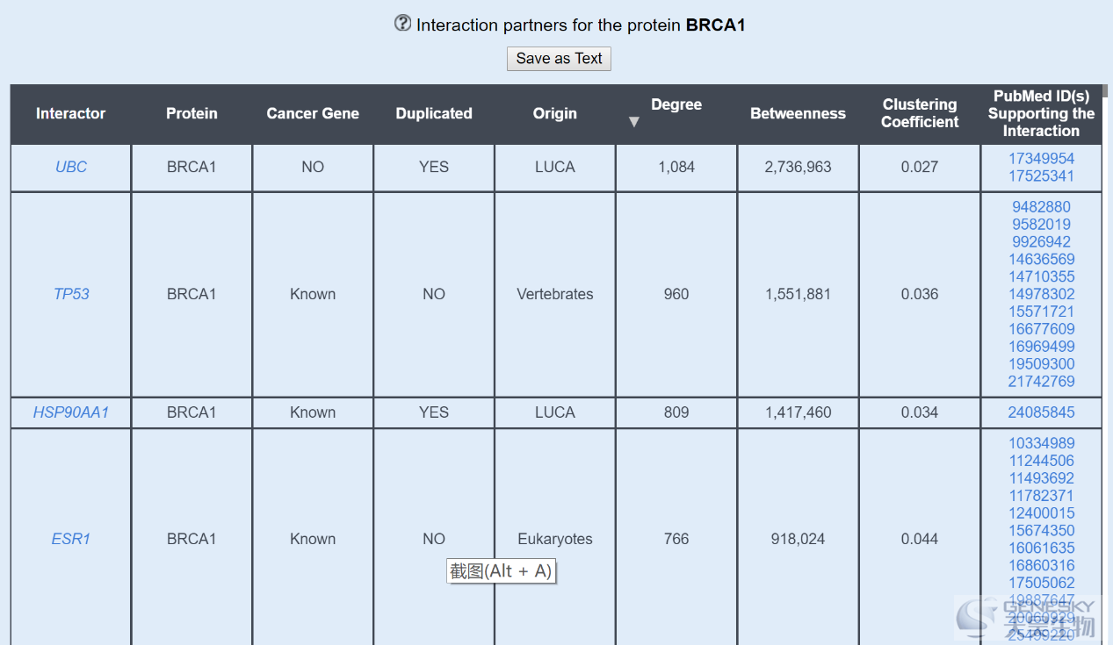Sort by the Duplicated column header
This screenshot has width=1113, height=645.
(434, 113)
